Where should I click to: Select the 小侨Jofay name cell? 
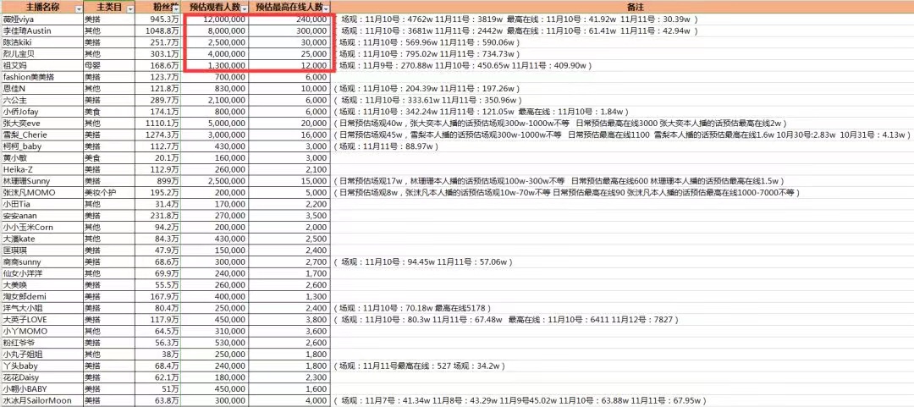point(42,112)
